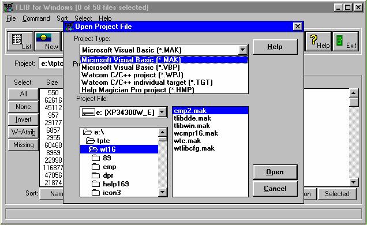The image size is (367, 225).
Task: Select file wtc.mak
Action: pyautogui.click(x=210, y=141)
